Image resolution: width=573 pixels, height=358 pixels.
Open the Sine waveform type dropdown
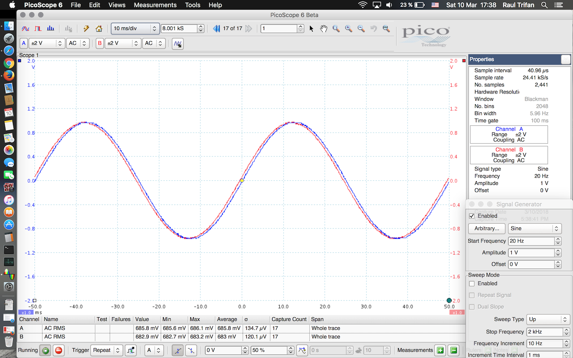(535, 228)
